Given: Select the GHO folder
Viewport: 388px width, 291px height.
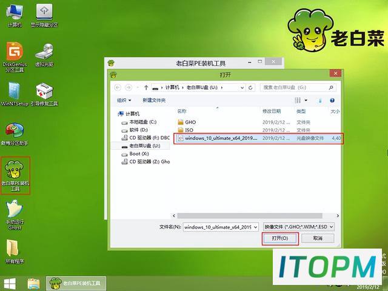Looking at the screenshot, I should coord(187,122).
